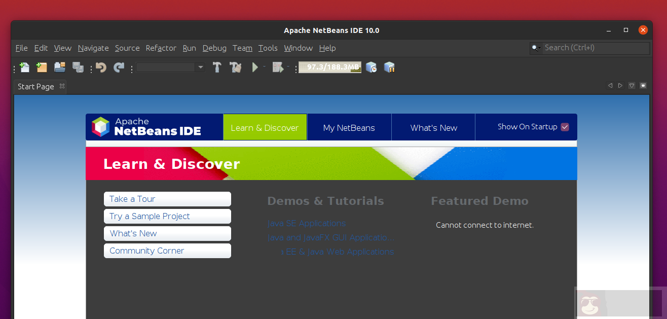Expand the project configuration combo box
This screenshot has width=667, height=319.
pyautogui.click(x=200, y=67)
